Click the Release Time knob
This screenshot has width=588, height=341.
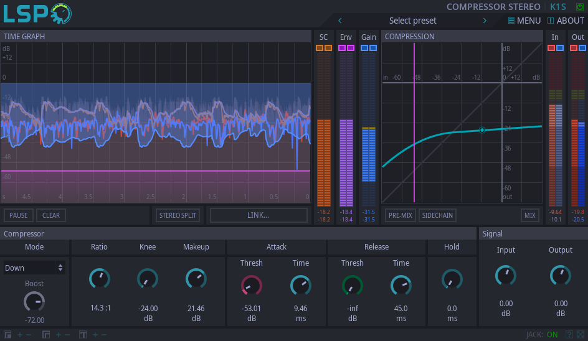point(401,286)
